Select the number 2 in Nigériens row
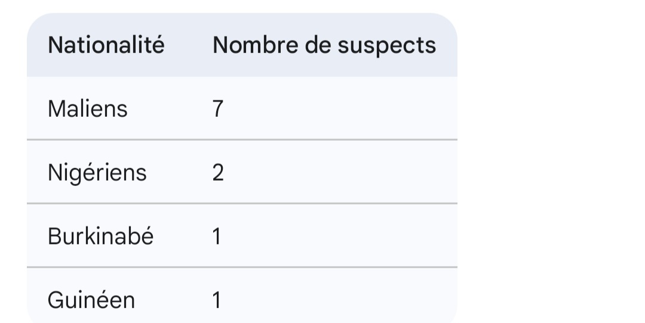 [x=218, y=173]
